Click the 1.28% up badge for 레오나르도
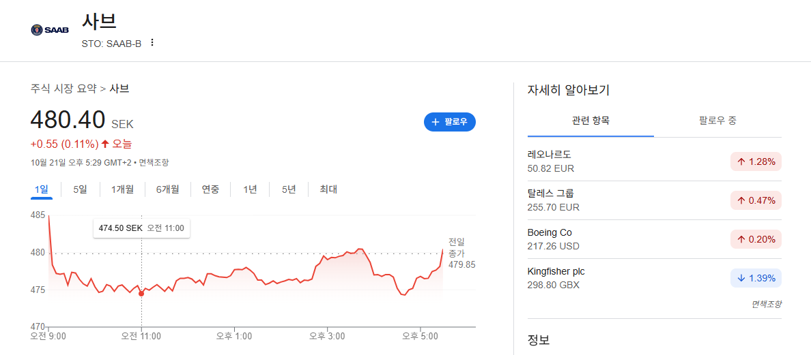 [x=756, y=162]
